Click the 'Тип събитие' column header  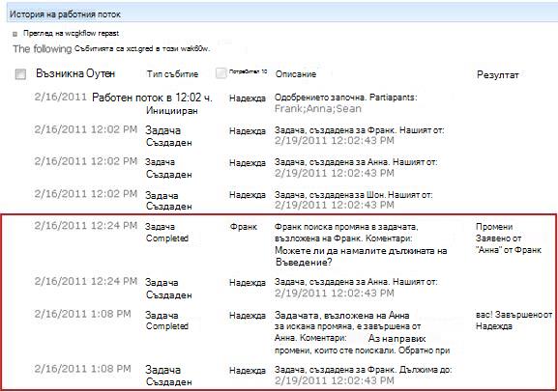[x=172, y=74]
